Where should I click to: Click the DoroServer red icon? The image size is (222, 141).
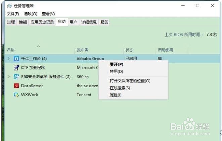click(x=16, y=86)
